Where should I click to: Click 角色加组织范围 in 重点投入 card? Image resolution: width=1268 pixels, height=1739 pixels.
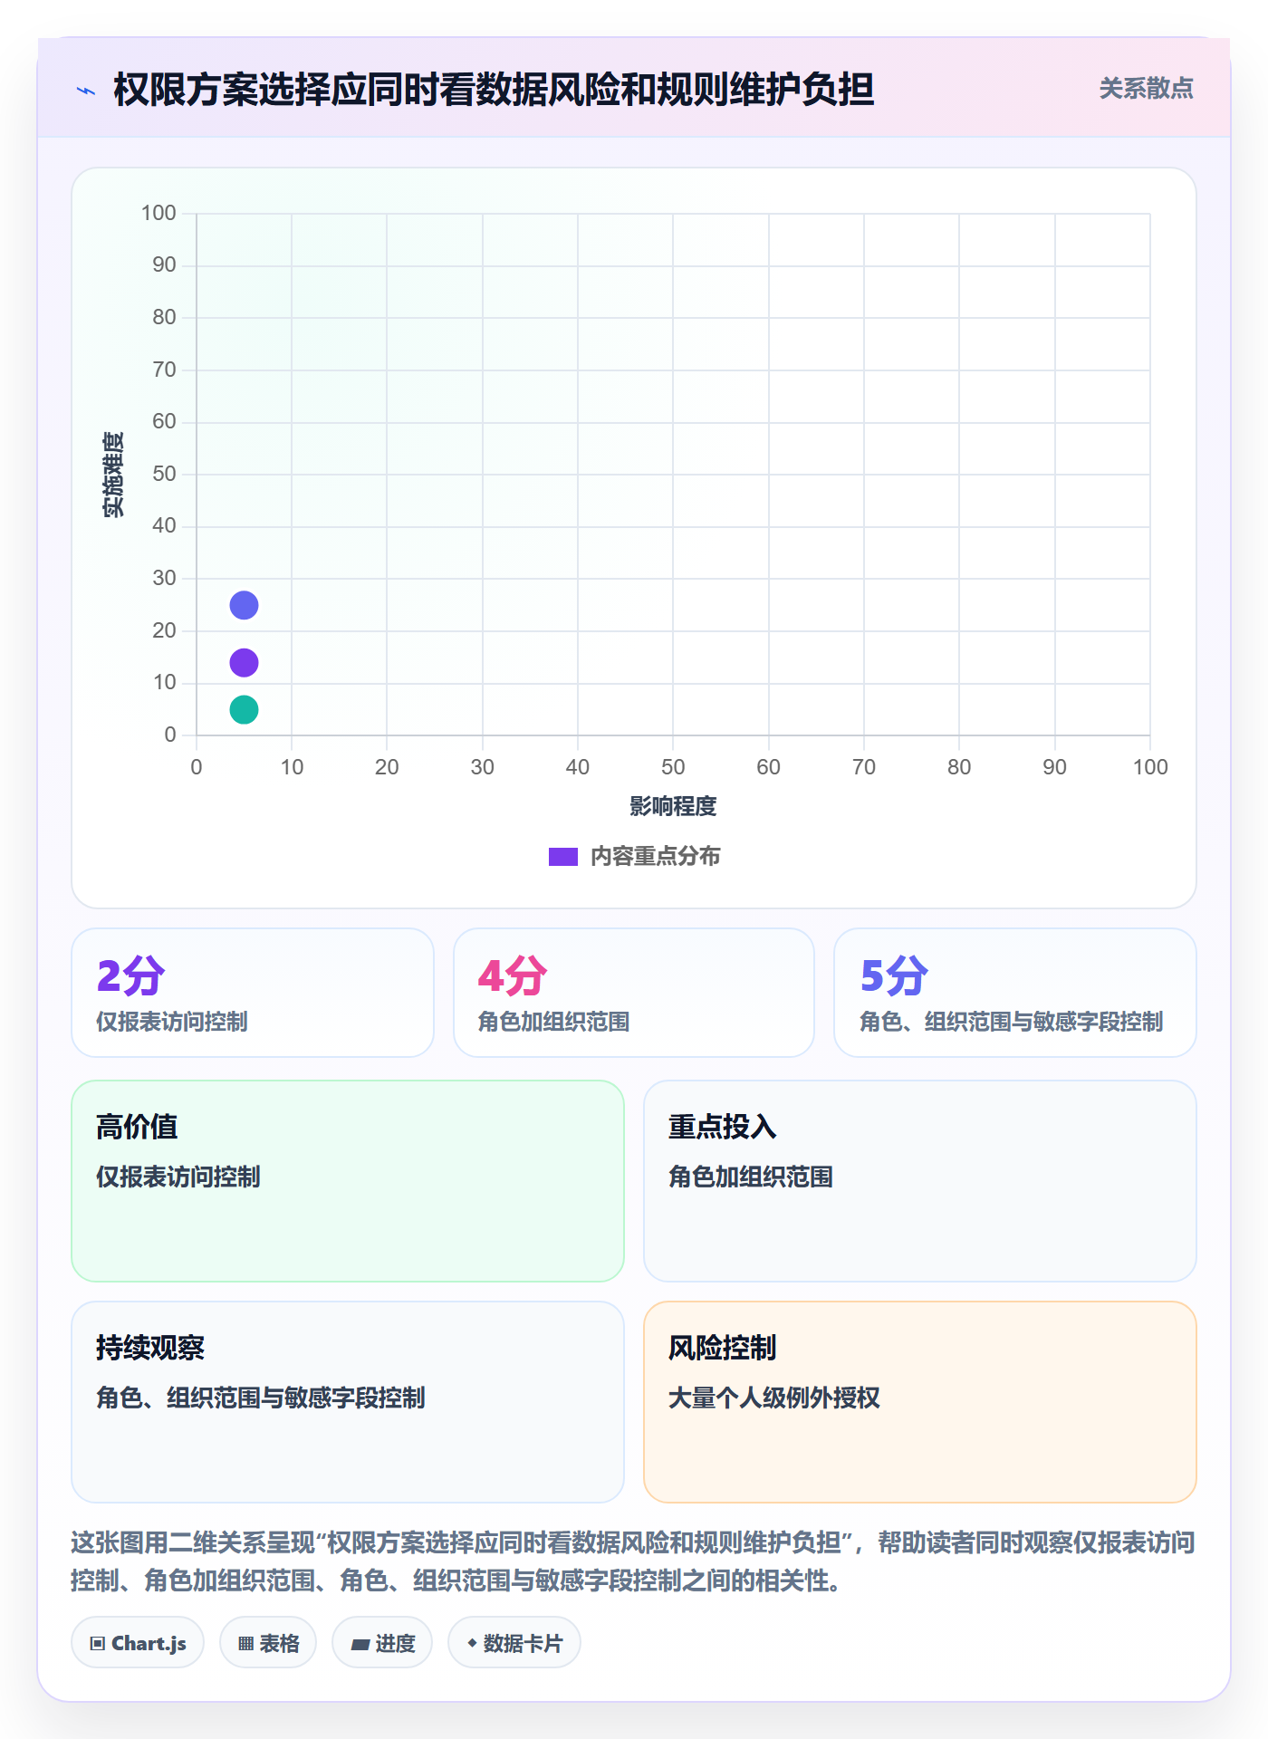click(751, 1177)
